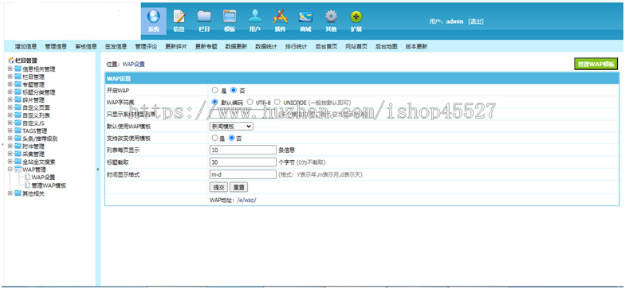Image resolution: width=625 pixels, height=289 pixels.
Task: Click the folder icon of 自定义页面
Action: coord(18,107)
